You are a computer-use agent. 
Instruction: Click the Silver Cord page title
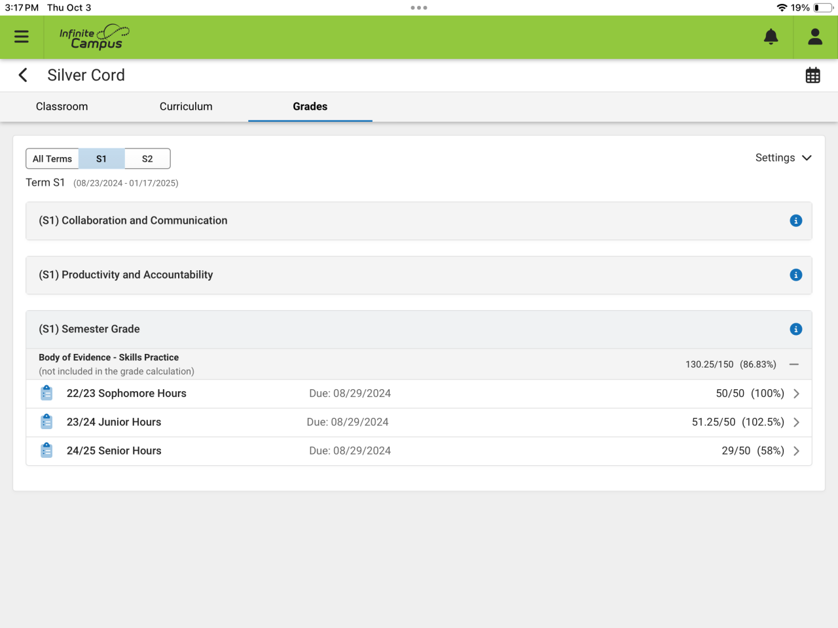pyautogui.click(x=86, y=75)
